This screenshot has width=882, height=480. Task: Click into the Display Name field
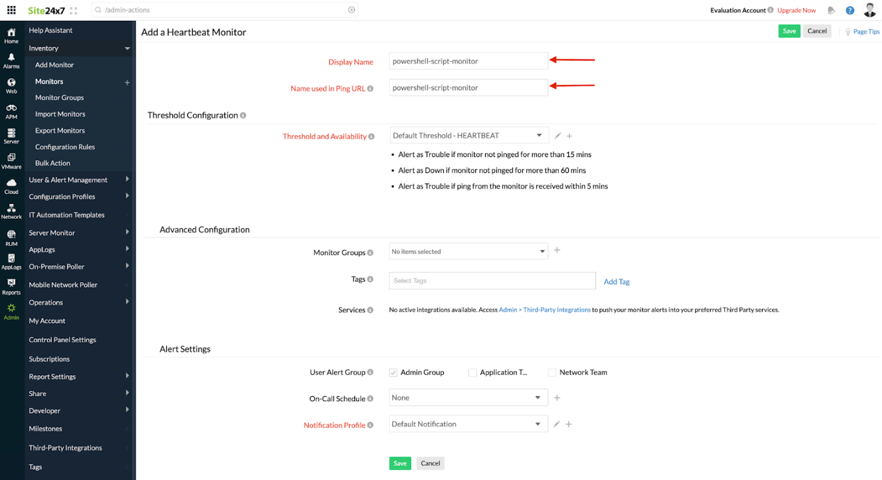click(468, 61)
